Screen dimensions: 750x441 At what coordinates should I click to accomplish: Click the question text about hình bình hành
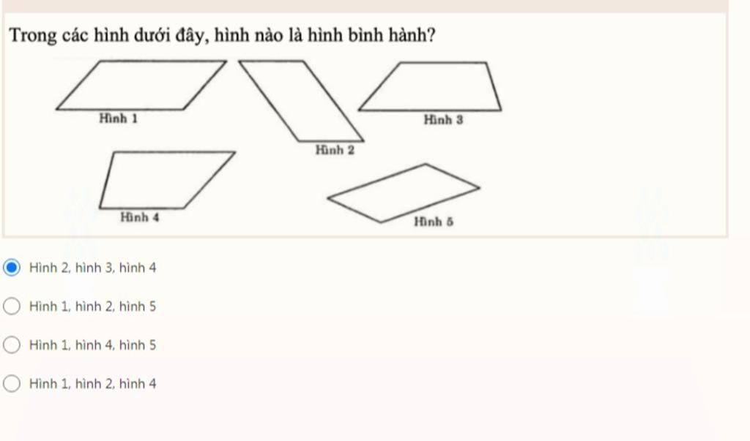click(x=223, y=36)
